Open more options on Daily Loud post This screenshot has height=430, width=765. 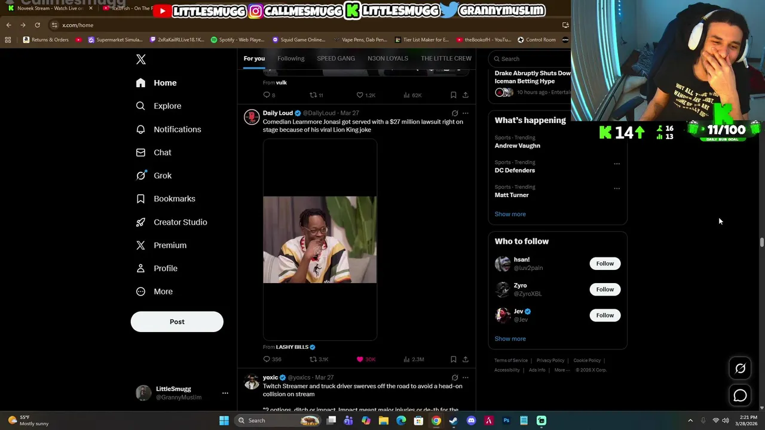coord(466,113)
